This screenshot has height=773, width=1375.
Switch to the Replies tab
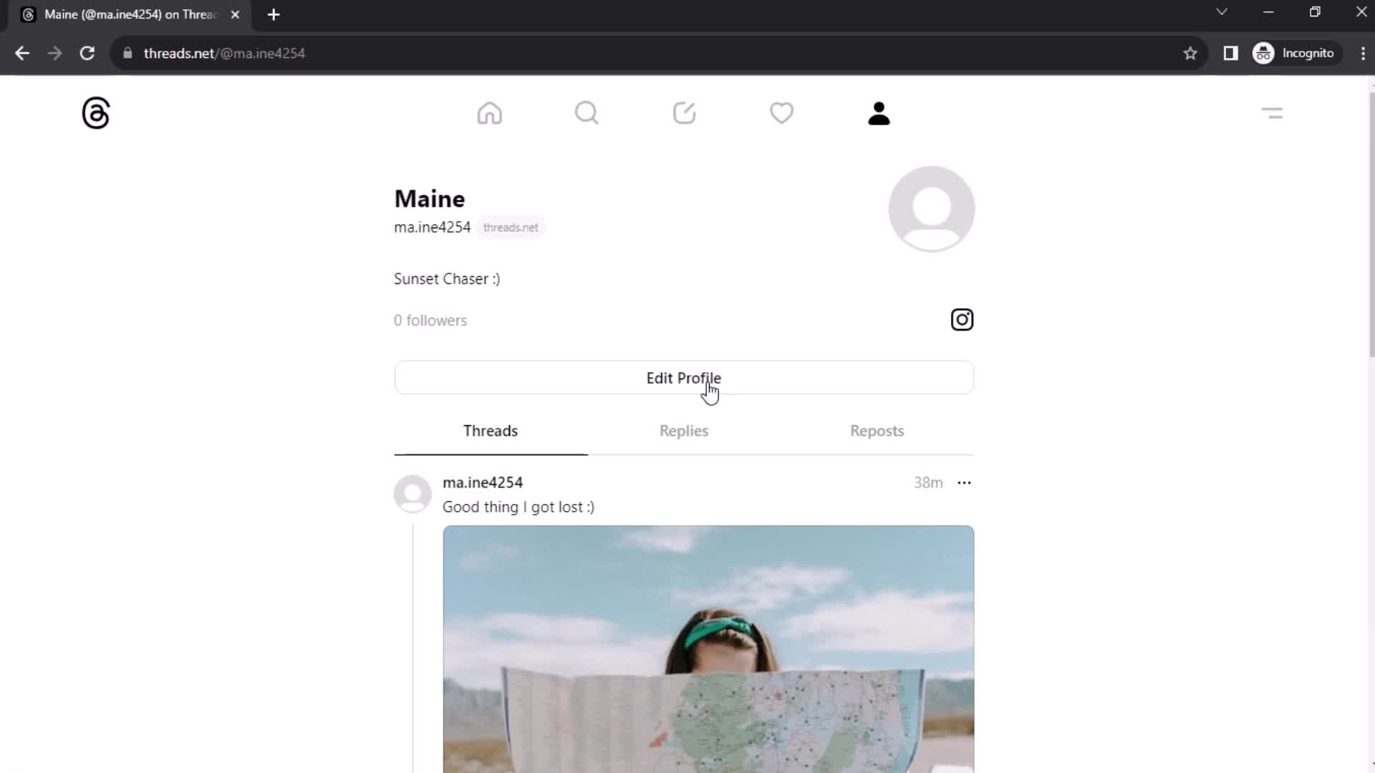(x=684, y=430)
